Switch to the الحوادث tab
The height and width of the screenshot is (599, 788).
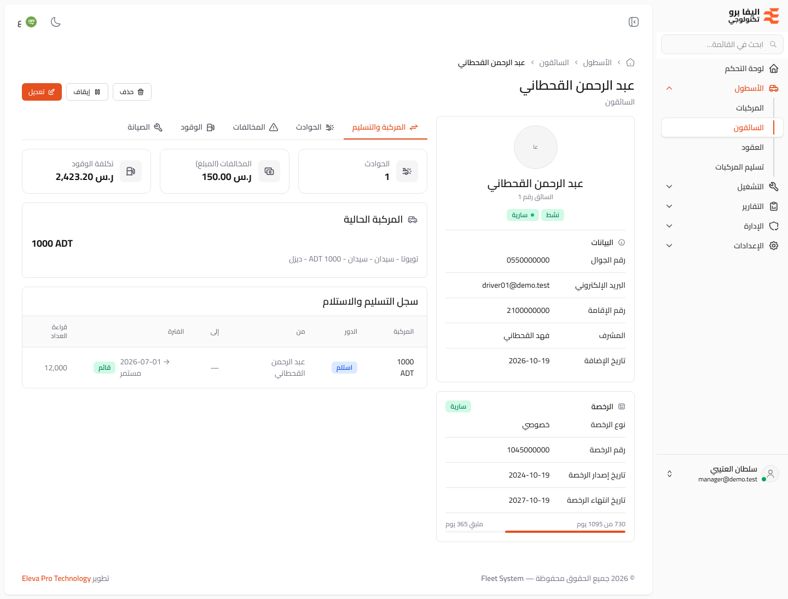point(315,127)
